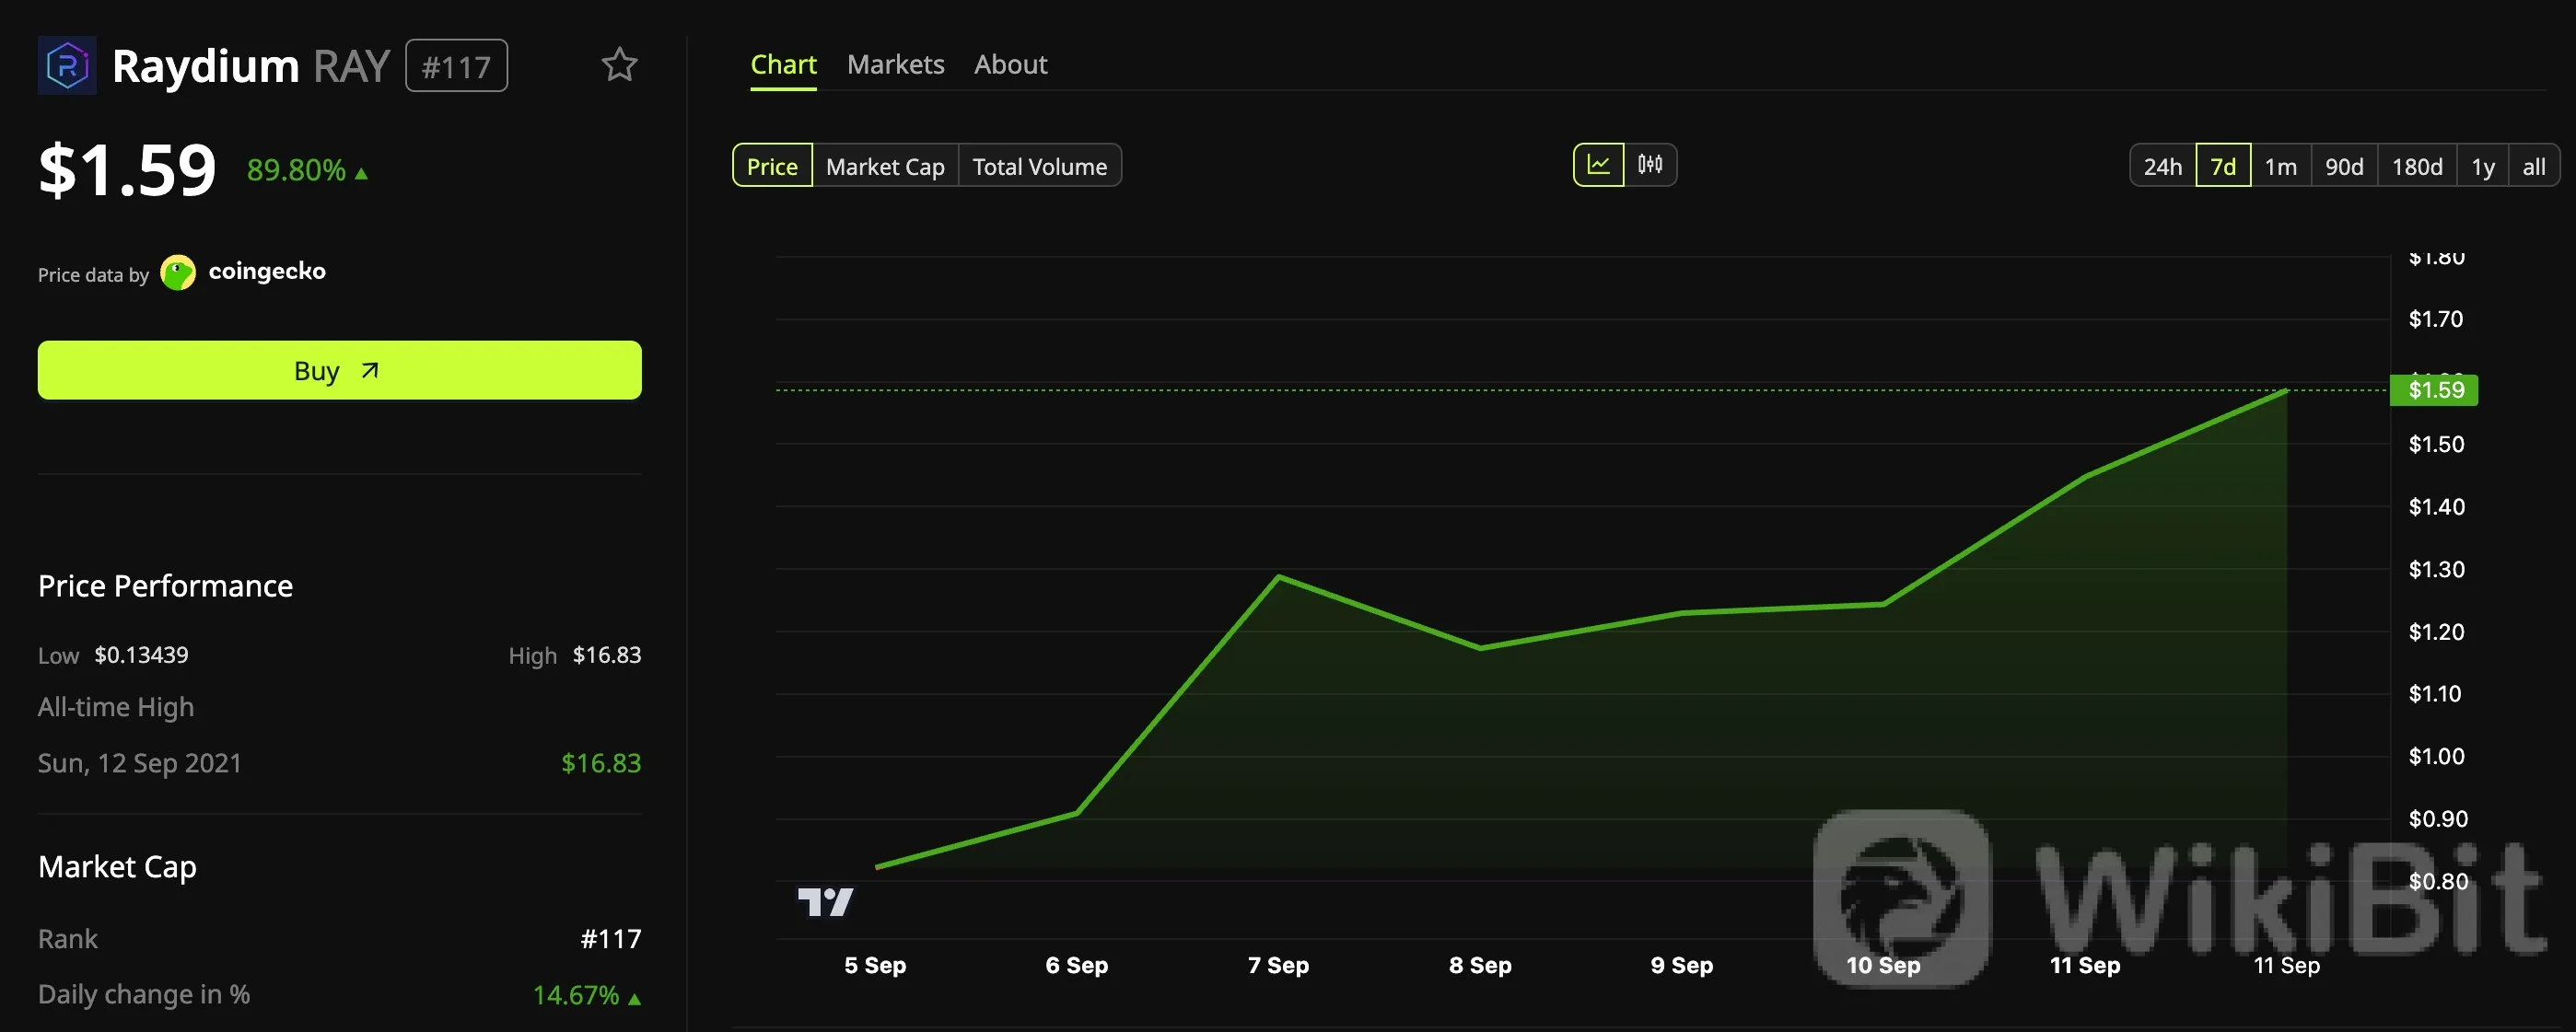Click the 89.80% price change value

pos(296,170)
